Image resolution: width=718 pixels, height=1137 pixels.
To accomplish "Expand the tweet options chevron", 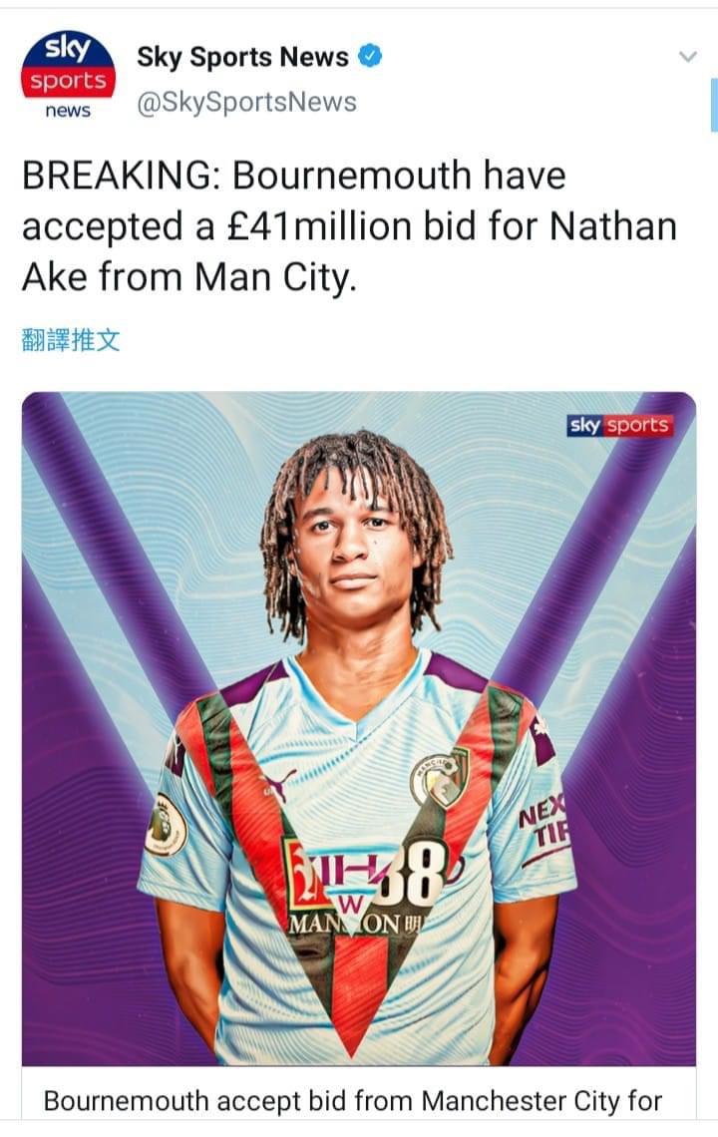I will (x=687, y=57).
